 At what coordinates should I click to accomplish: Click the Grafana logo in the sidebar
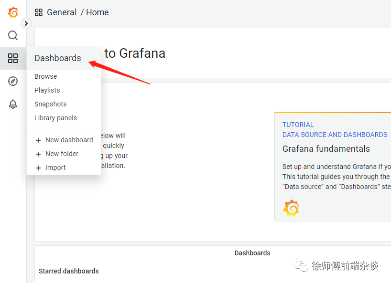tap(13, 12)
